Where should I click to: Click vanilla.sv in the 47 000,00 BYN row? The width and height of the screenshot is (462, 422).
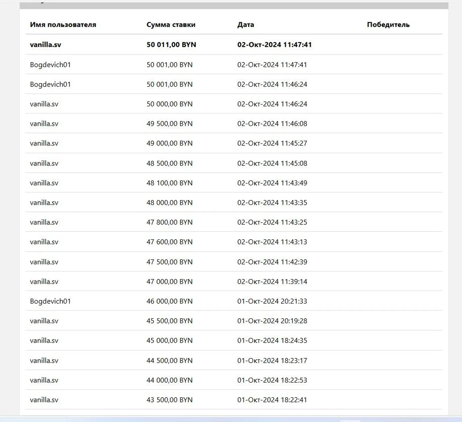pyautogui.click(x=44, y=282)
